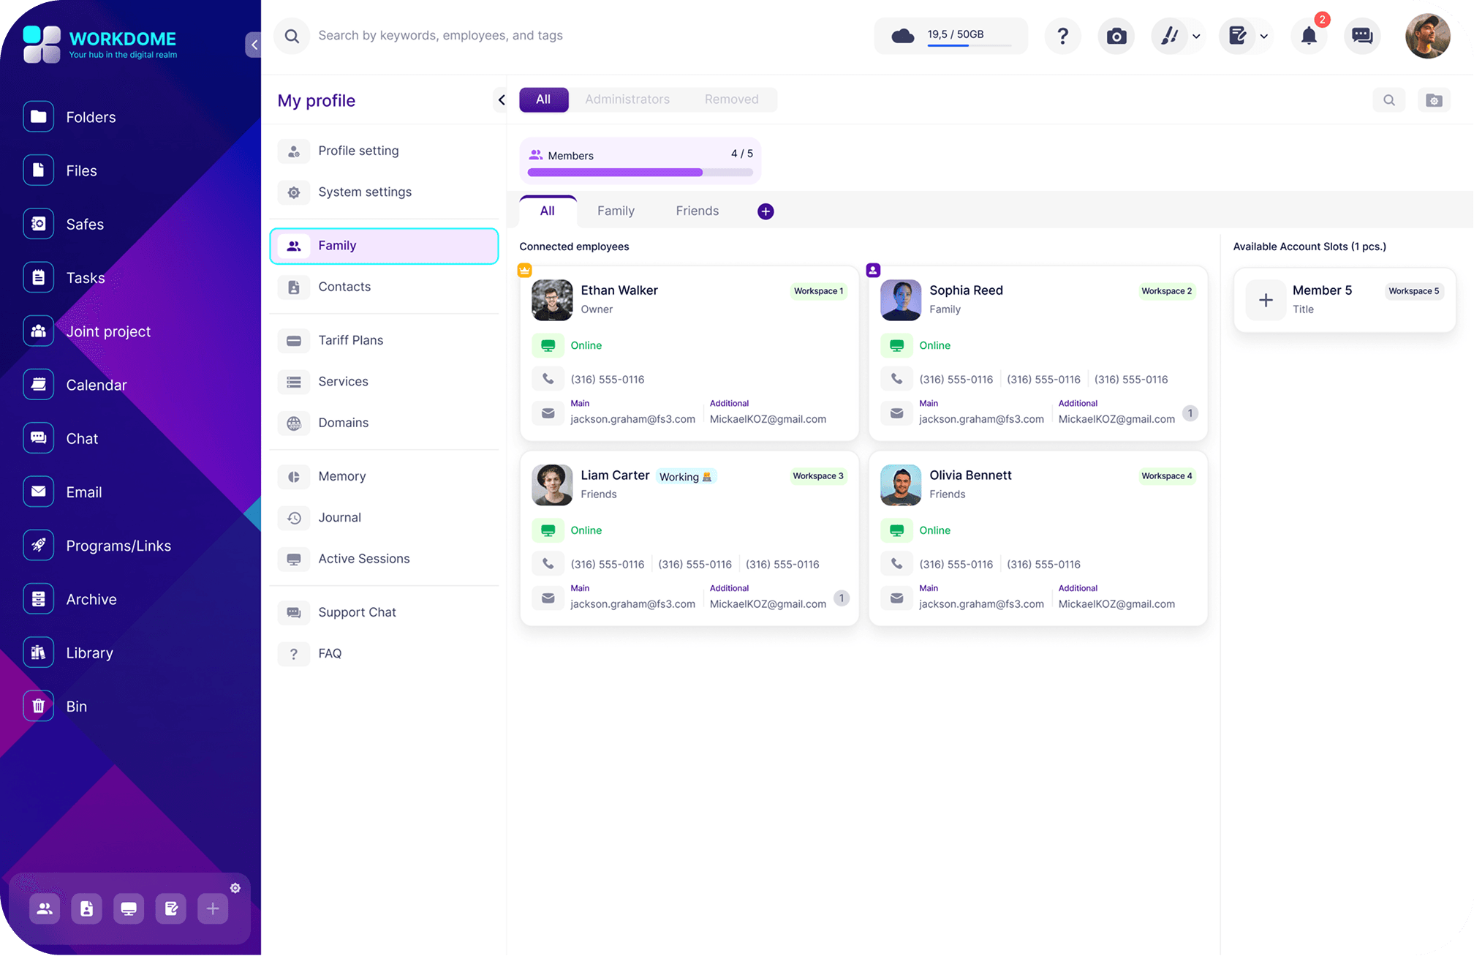Viewport: 1474px width, 956px height.
Task: Add a new group with the plus icon
Action: click(x=766, y=211)
